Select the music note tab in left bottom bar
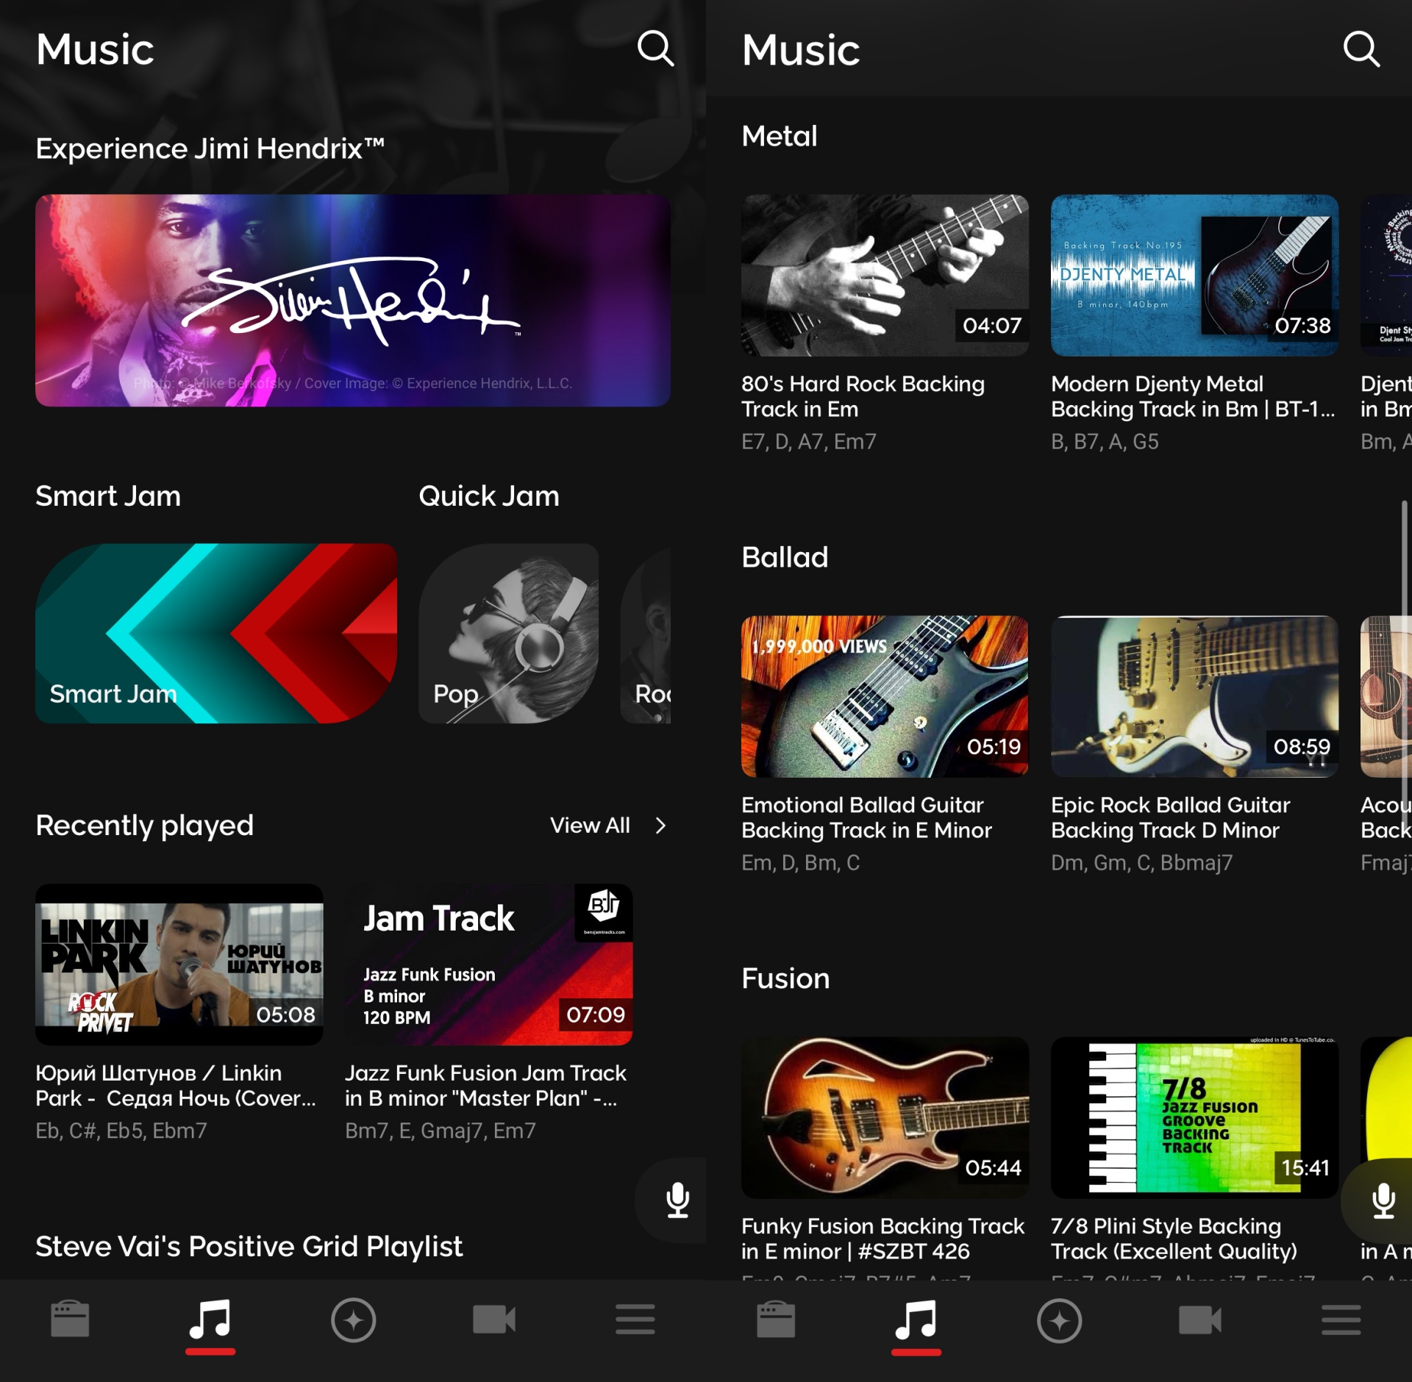1412x1382 pixels. click(210, 1321)
